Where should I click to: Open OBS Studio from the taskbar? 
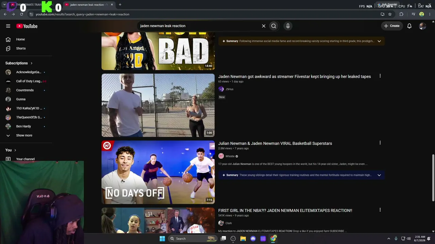point(233,239)
